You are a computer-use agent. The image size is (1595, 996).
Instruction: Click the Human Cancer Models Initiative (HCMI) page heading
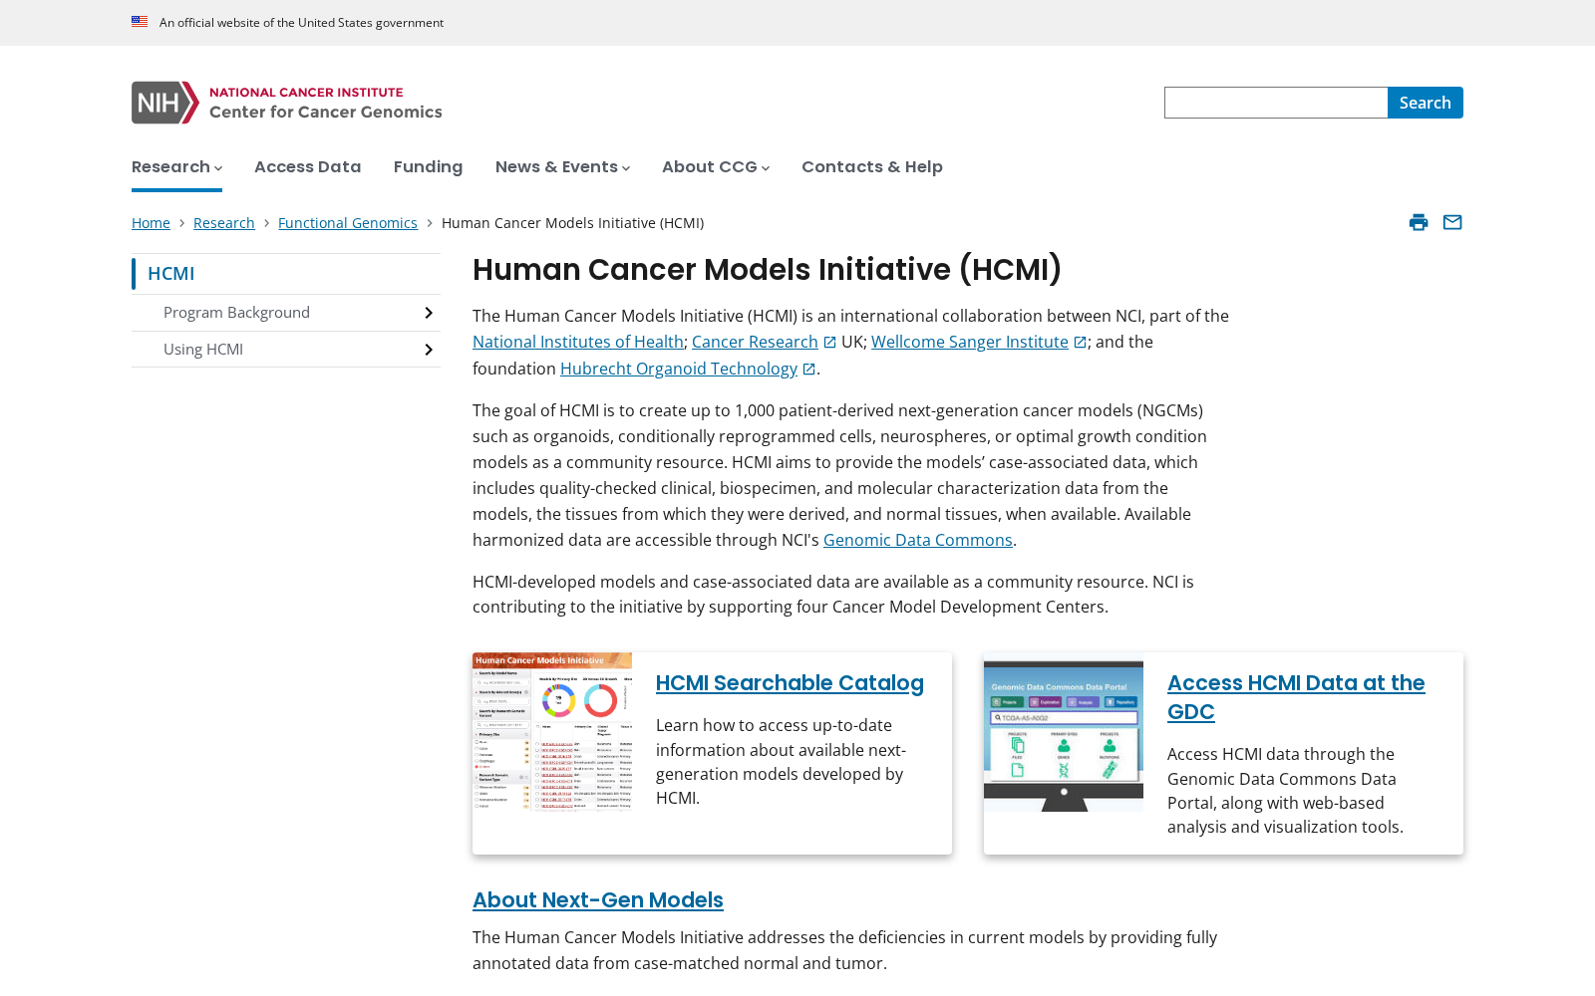tap(768, 270)
